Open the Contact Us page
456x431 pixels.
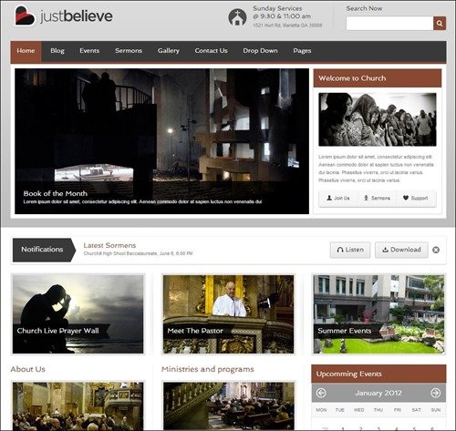pos(211,51)
